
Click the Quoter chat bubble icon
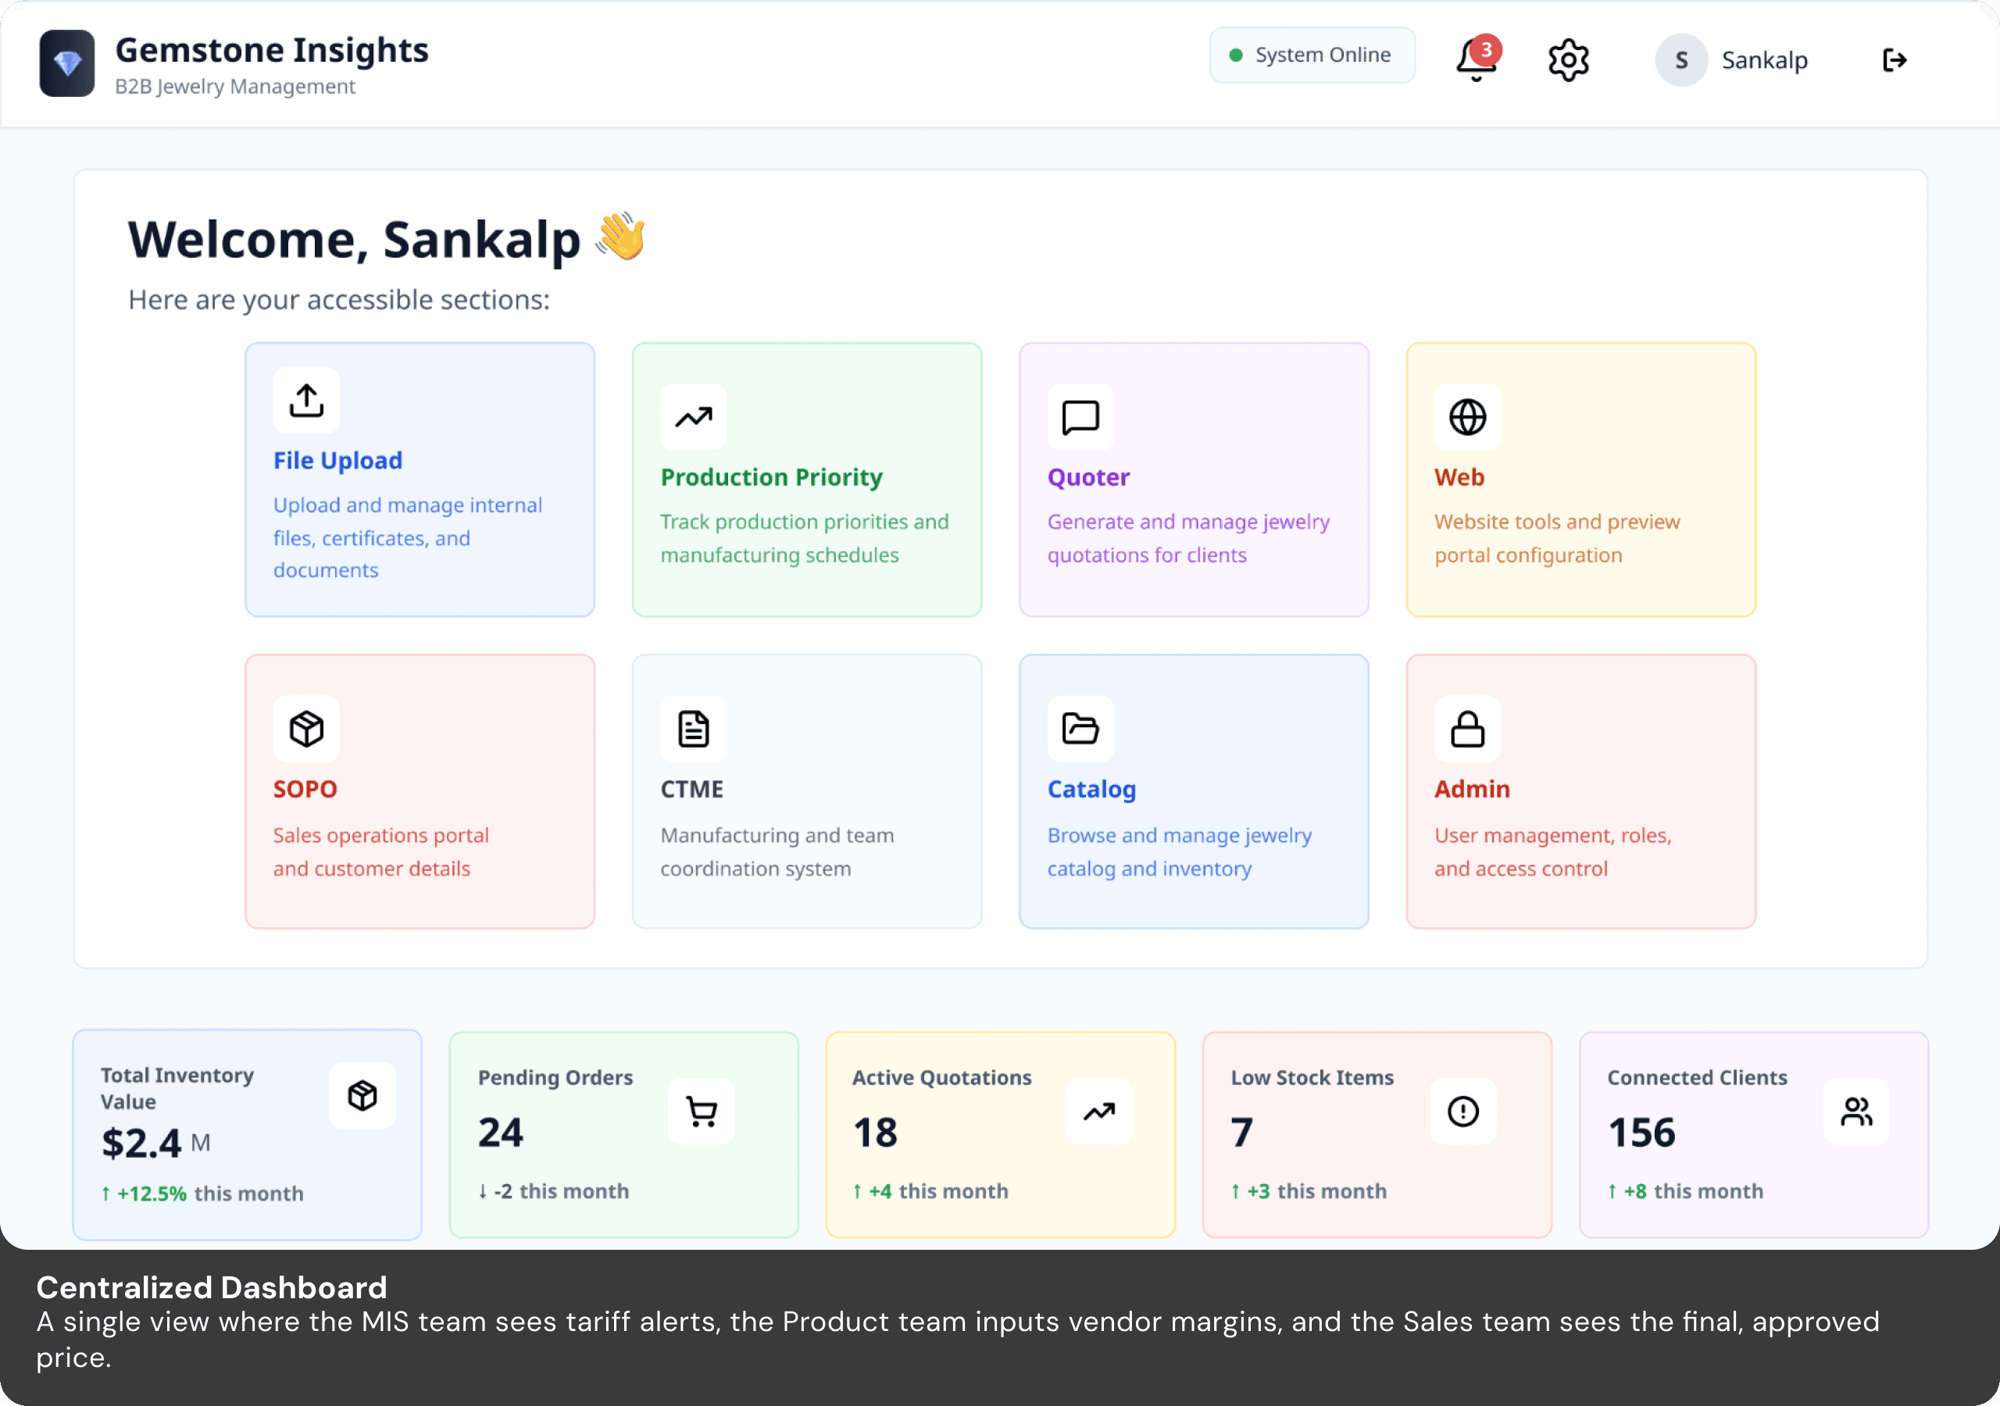click(1080, 417)
